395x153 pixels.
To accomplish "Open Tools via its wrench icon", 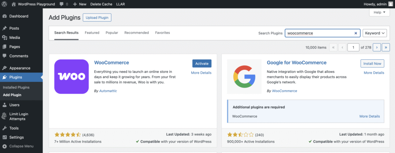I will 5,128.
